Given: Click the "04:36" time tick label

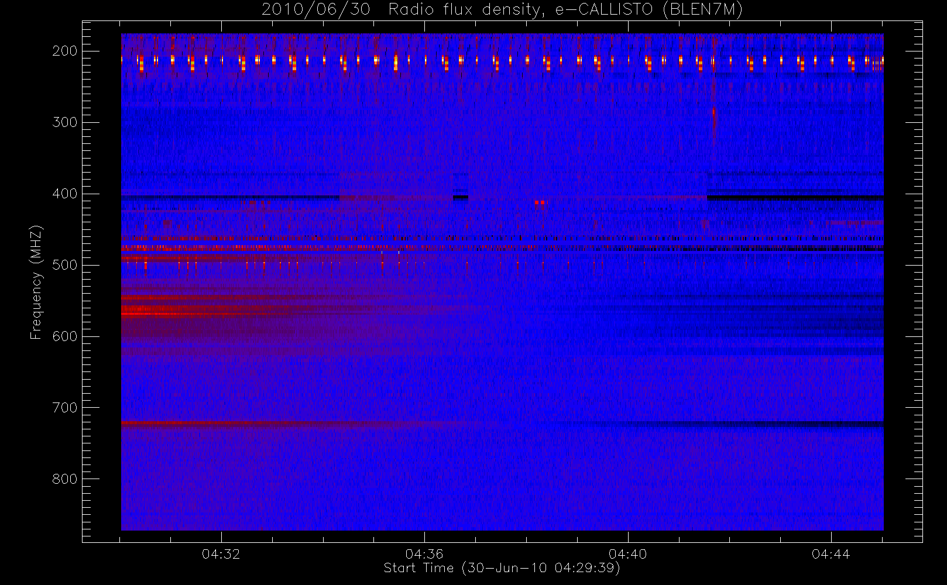Looking at the screenshot, I should coord(424,554).
